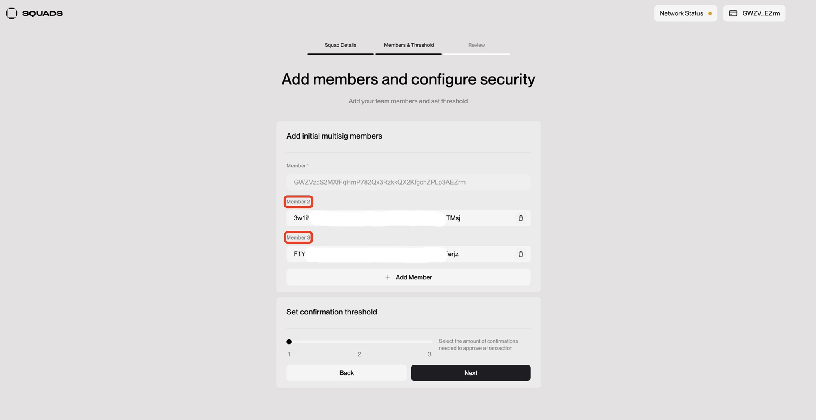
Task: Remove Member 3 using trash icon
Action: tap(521, 254)
